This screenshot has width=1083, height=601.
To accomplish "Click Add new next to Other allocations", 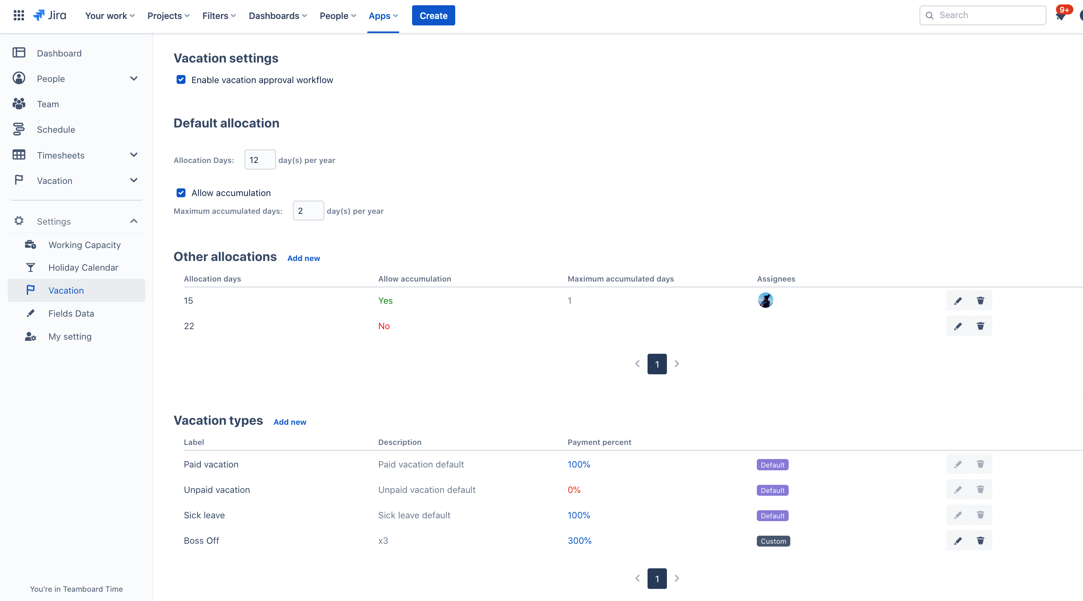I will pyautogui.click(x=303, y=258).
